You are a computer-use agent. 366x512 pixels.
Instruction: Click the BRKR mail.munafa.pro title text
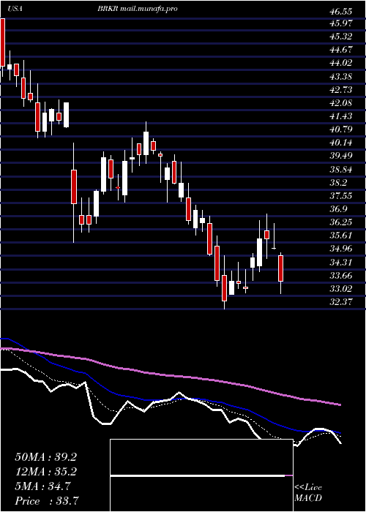[x=138, y=9]
